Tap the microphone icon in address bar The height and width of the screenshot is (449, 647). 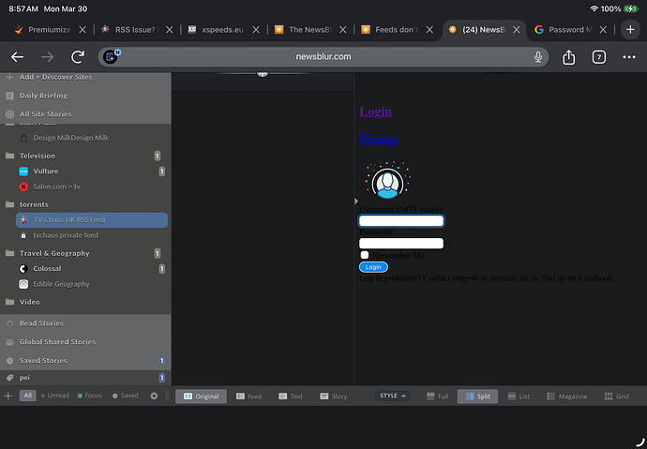pos(538,57)
